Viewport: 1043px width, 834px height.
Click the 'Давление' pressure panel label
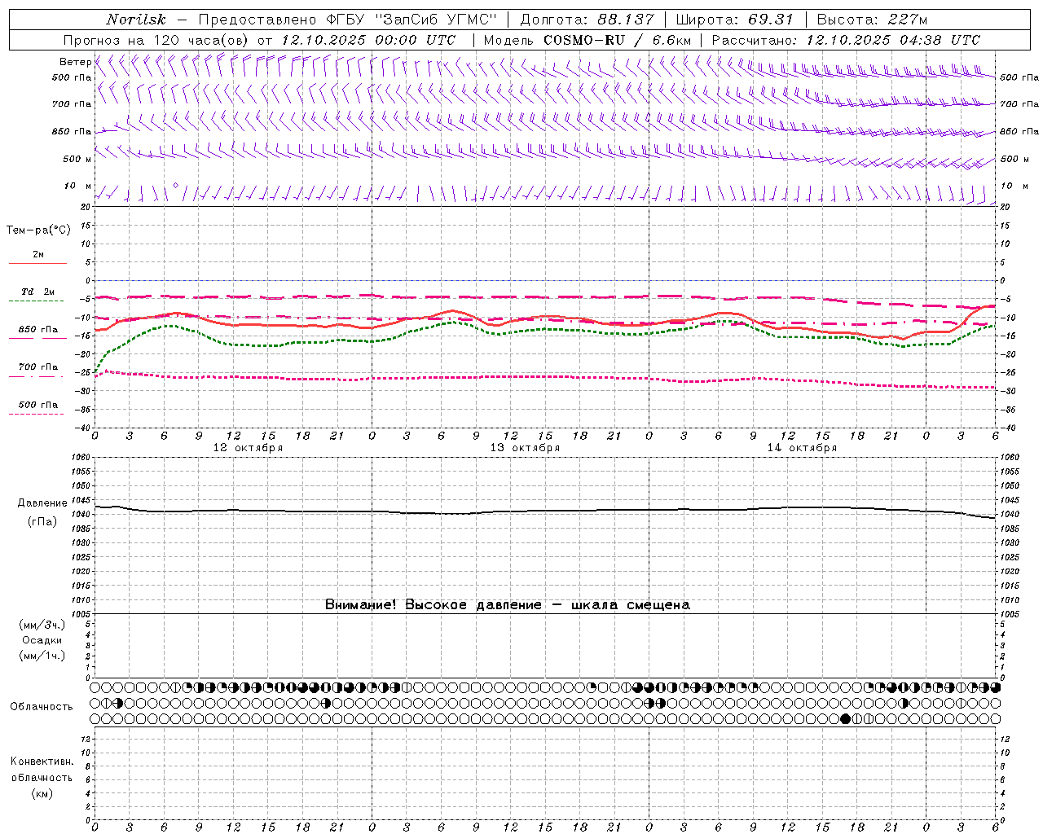pos(42,503)
